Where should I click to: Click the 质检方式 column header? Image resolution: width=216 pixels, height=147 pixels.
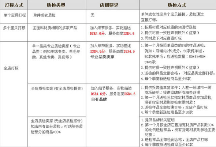point(177,5)
